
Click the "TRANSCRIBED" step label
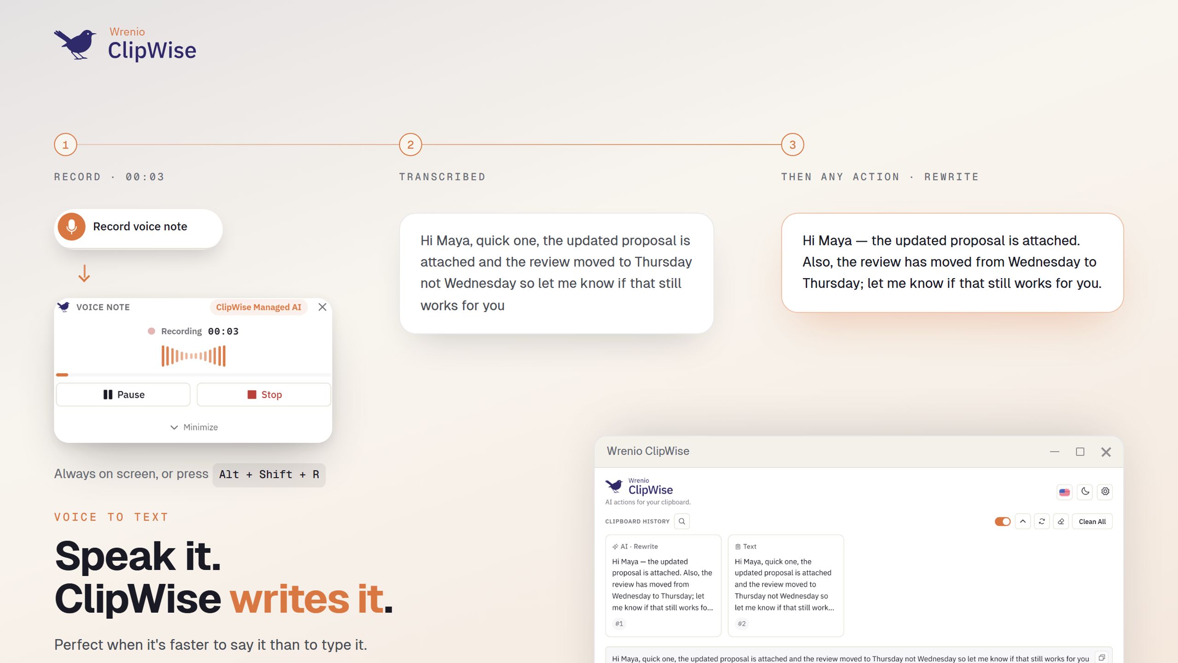click(x=442, y=177)
